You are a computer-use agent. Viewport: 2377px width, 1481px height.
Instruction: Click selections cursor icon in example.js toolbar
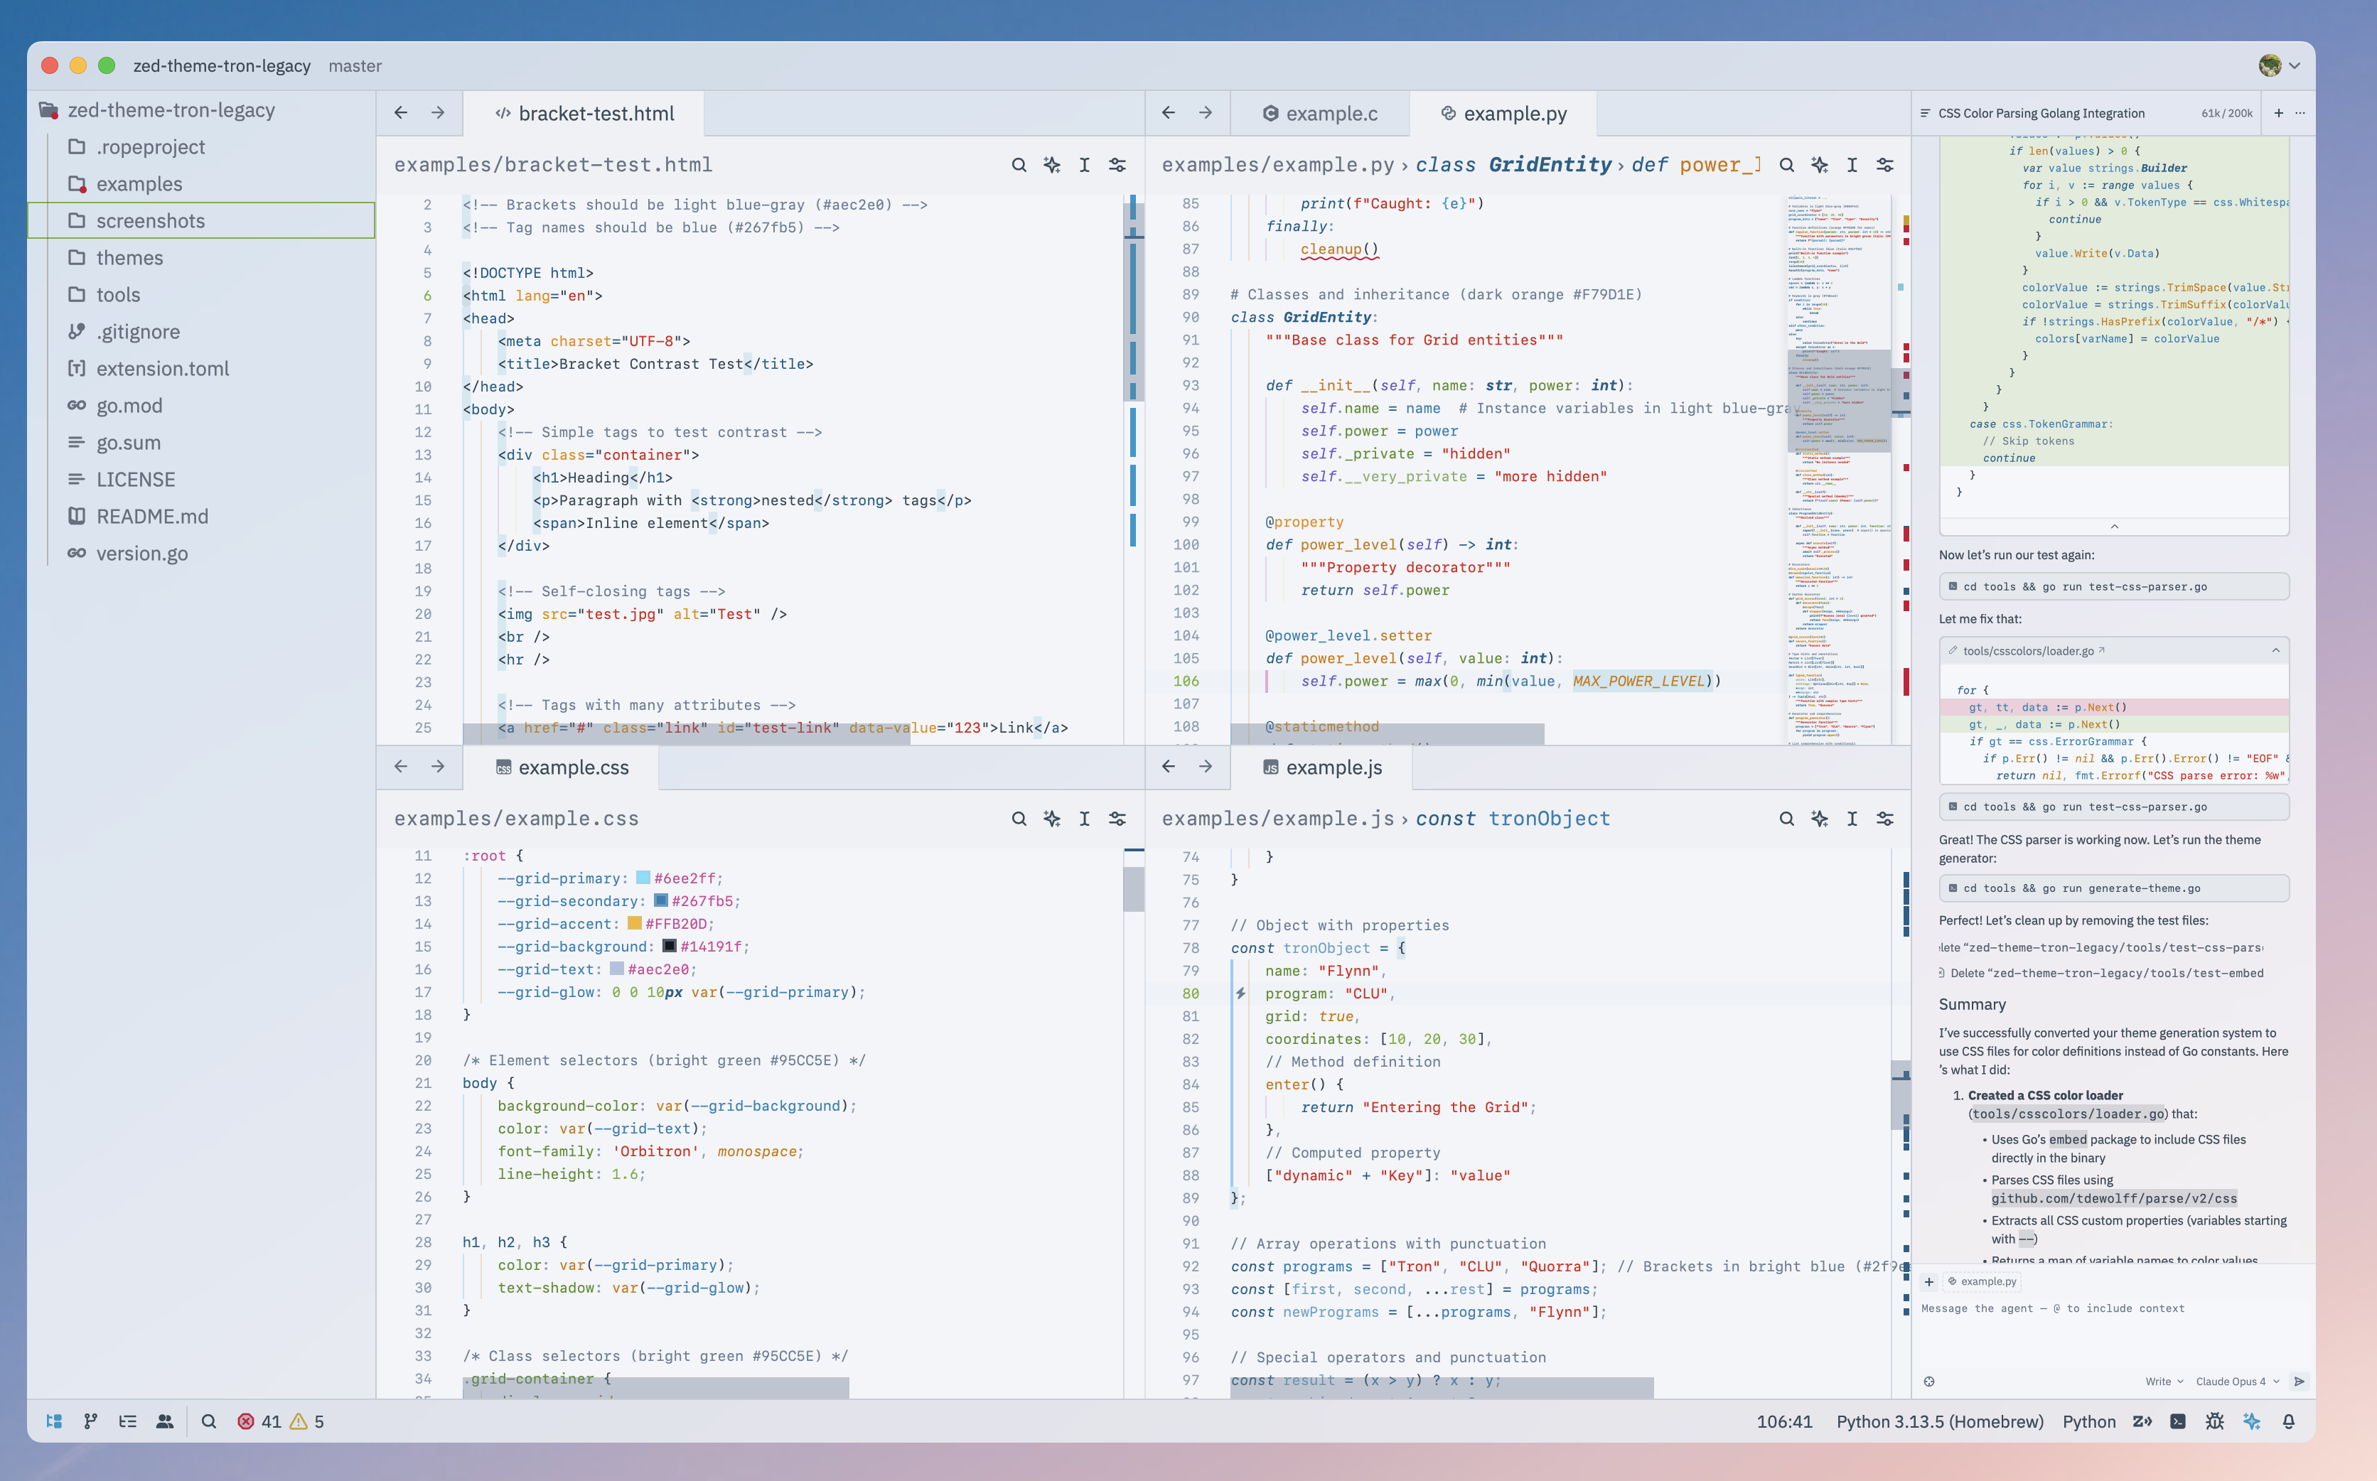[x=1852, y=819]
